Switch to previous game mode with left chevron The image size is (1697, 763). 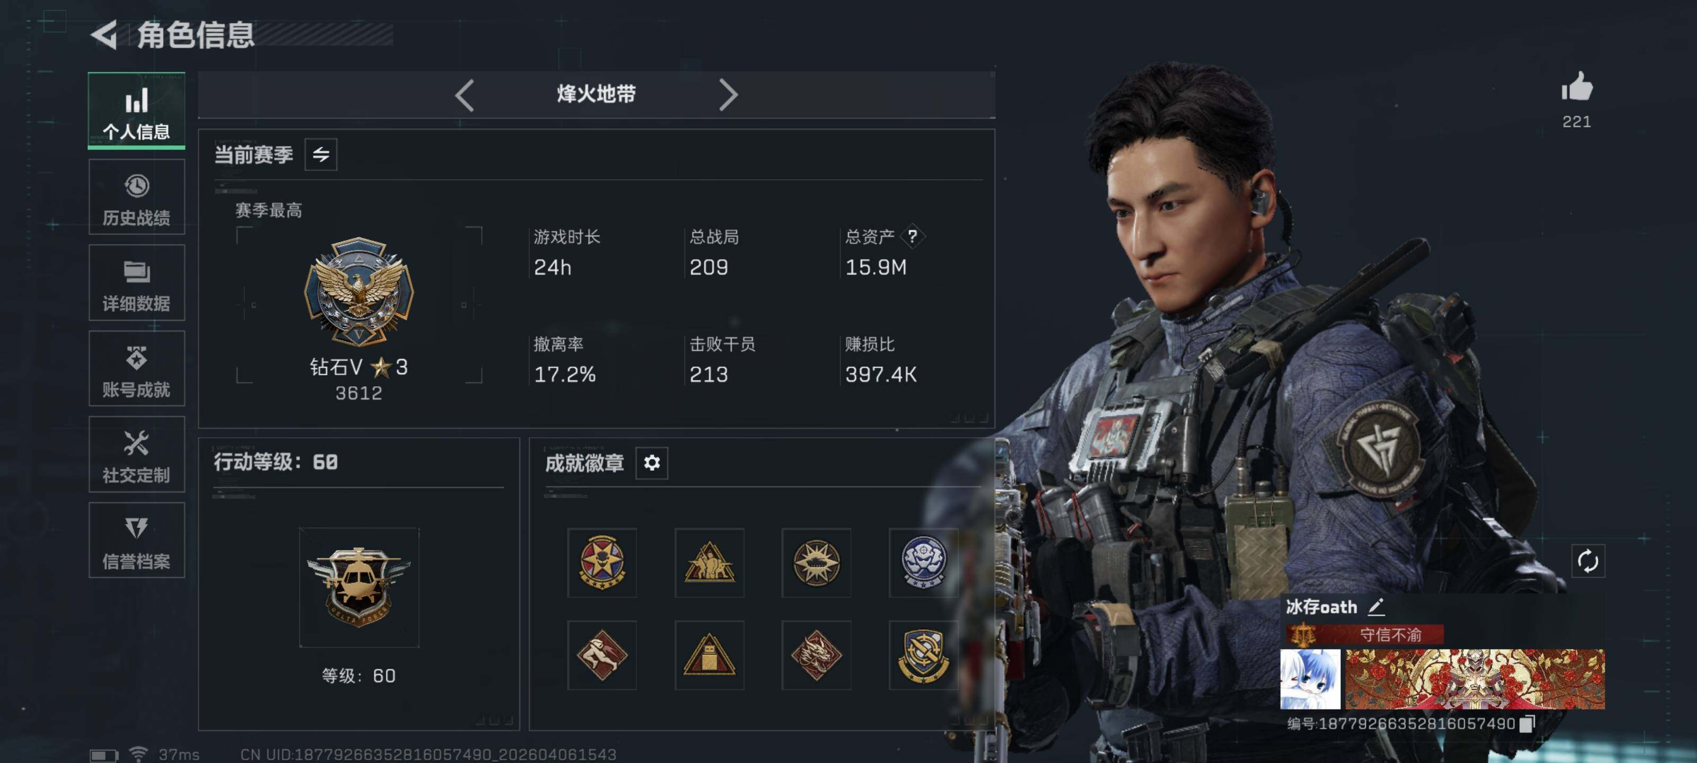point(465,95)
